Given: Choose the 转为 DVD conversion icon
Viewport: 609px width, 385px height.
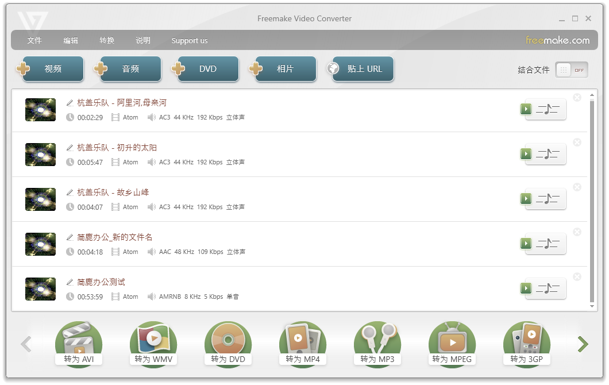Looking at the screenshot, I should [228, 341].
